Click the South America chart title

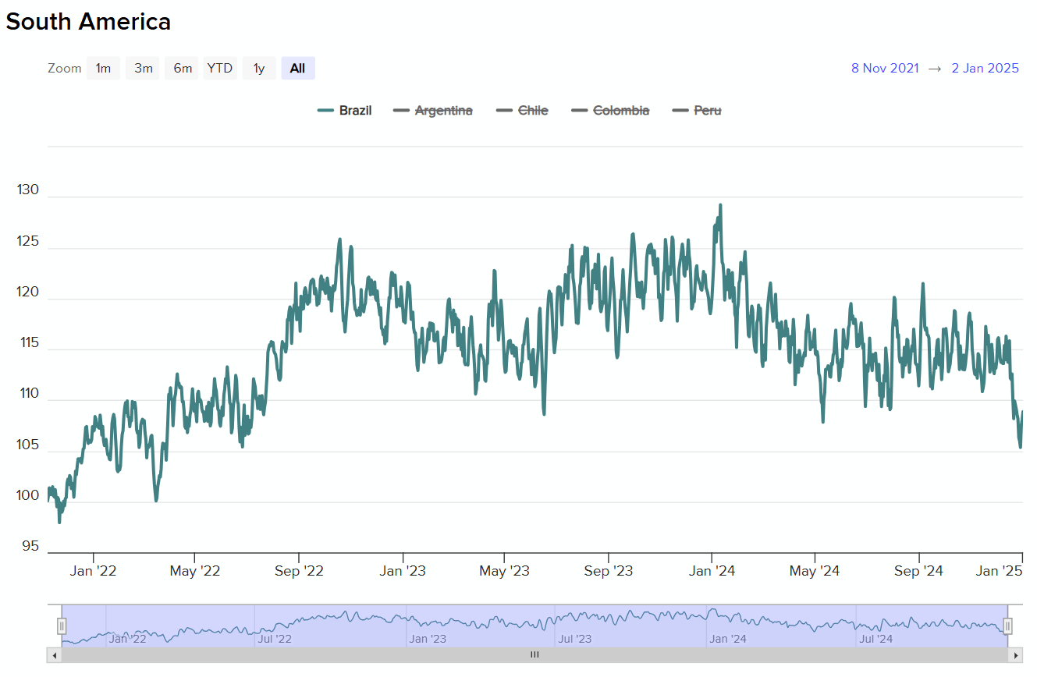coord(88,22)
